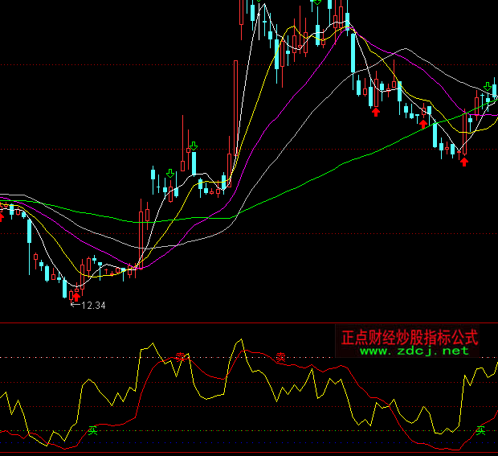498x456 pixels.
Task: Click the small arrow left of 12.34
Action: point(75,306)
